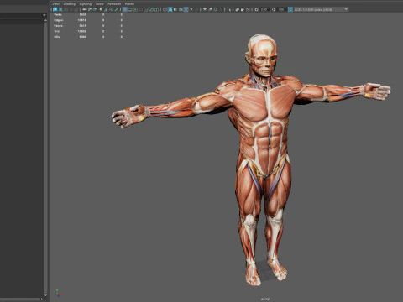Viewport: 403px width, 302px height.
Task: Toggle the Resolution Gate display
Action: click(135, 9)
